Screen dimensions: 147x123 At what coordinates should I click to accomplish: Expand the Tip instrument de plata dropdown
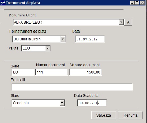[x=63, y=39]
